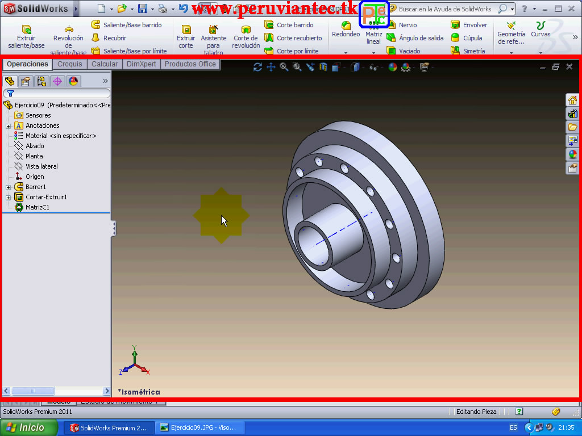Select the Matriz lineal tool
Screen dimensions: 582x436
click(x=373, y=35)
